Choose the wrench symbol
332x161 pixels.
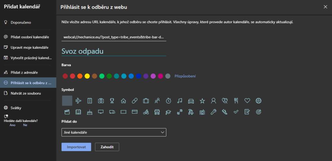point(213,112)
